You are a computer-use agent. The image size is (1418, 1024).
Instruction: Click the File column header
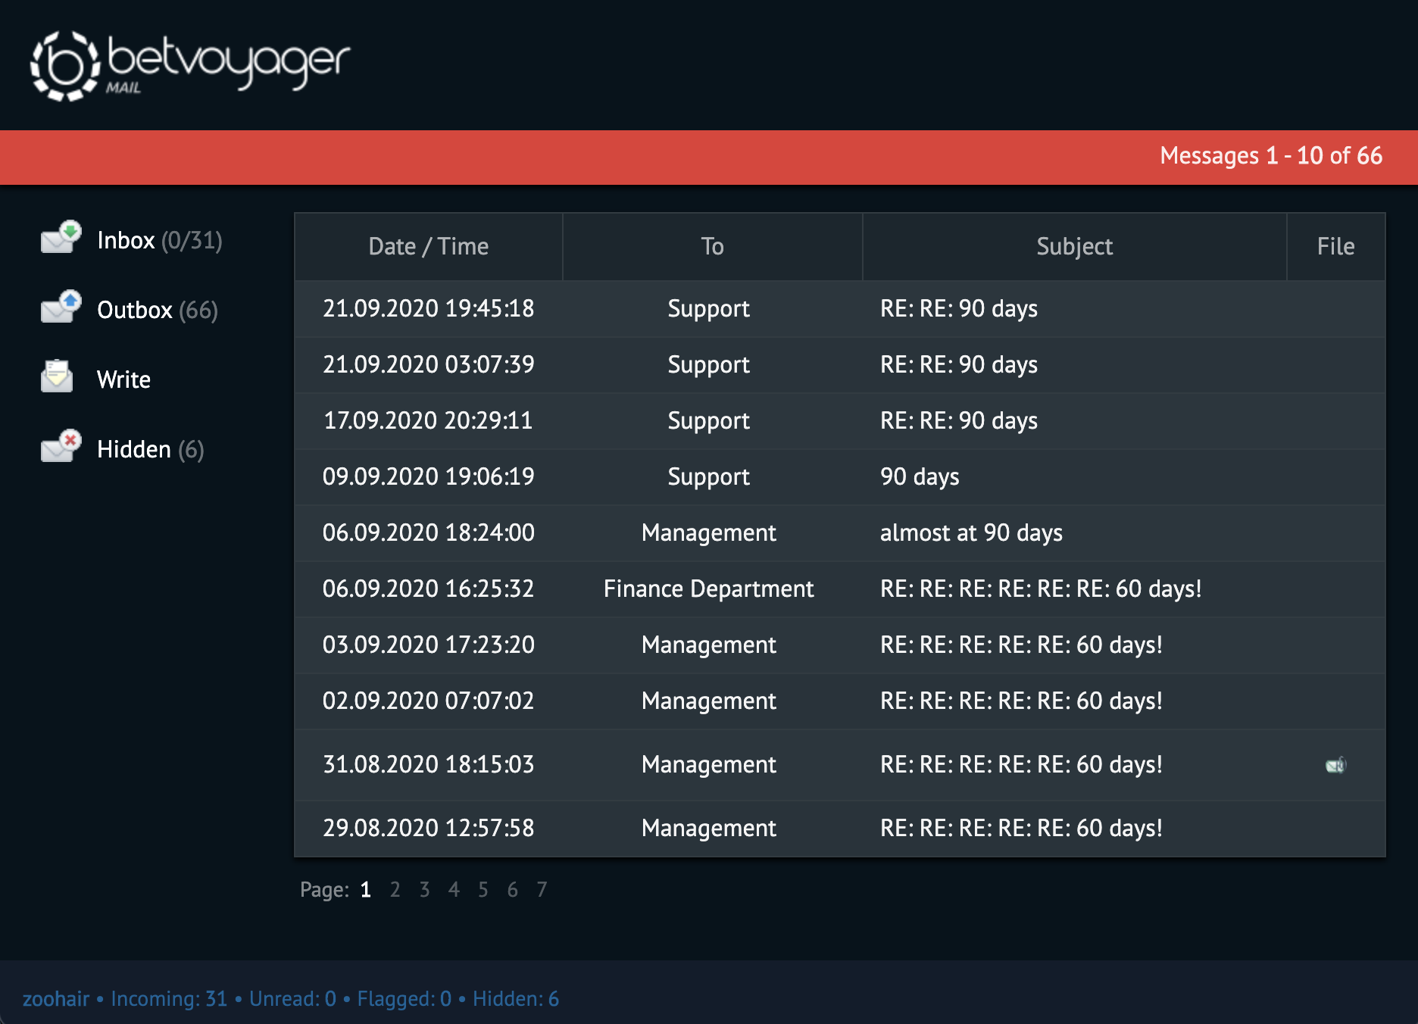1335,247
